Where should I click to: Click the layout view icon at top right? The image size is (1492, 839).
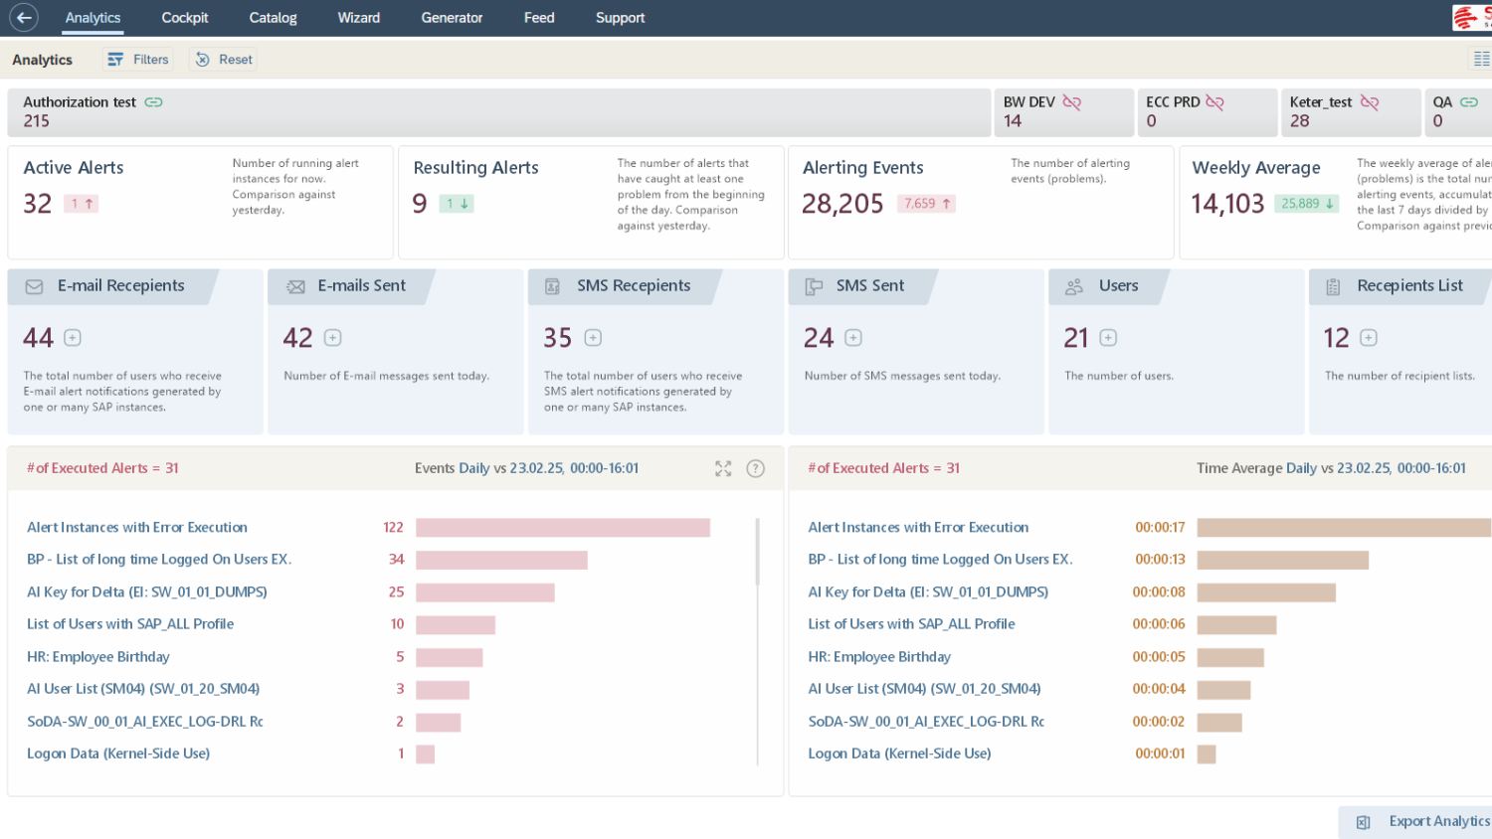pyautogui.click(x=1481, y=60)
